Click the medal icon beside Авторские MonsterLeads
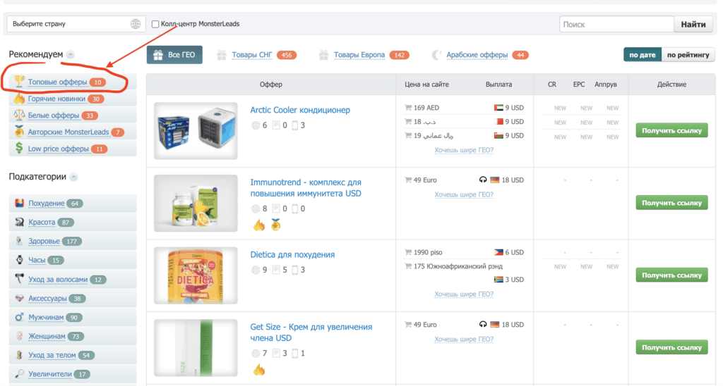Screen dimensions: 723x386 19,132
